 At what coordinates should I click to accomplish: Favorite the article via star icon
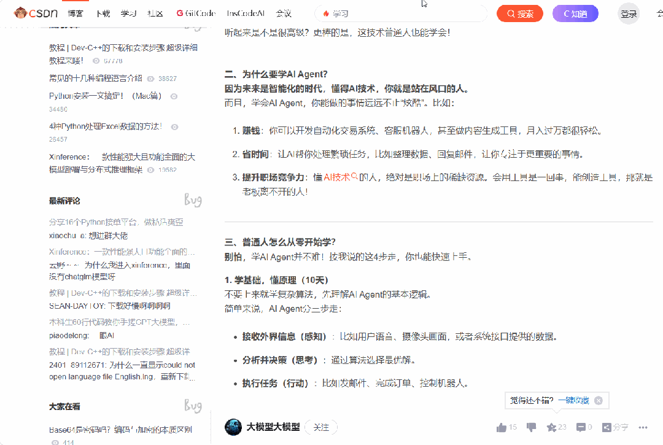[551, 428]
